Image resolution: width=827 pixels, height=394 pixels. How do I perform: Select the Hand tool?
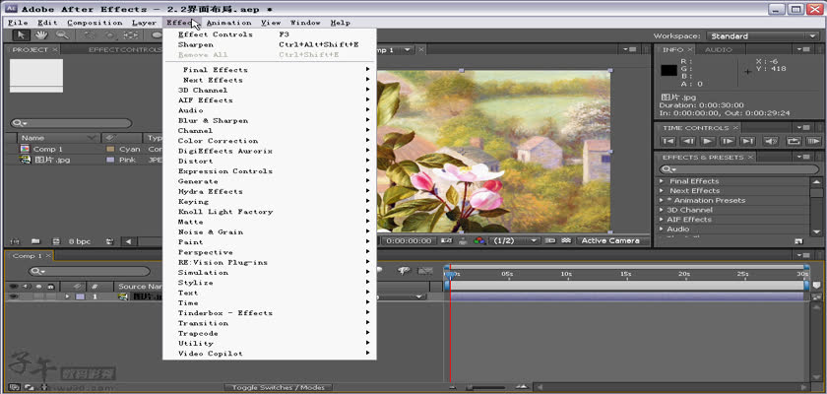point(41,35)
